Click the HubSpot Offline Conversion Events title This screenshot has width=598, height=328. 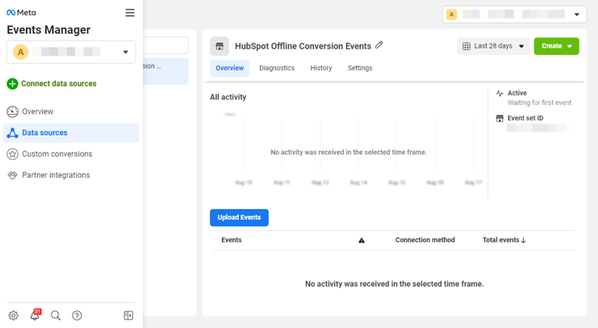coord(303,46)
